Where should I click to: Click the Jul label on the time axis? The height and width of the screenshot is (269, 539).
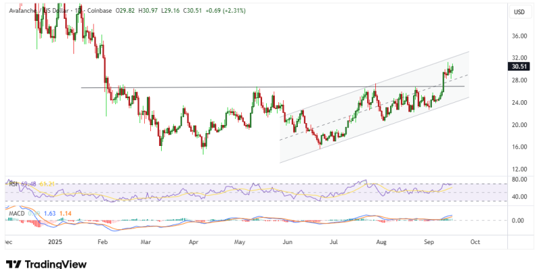click(x=334, y=242)
